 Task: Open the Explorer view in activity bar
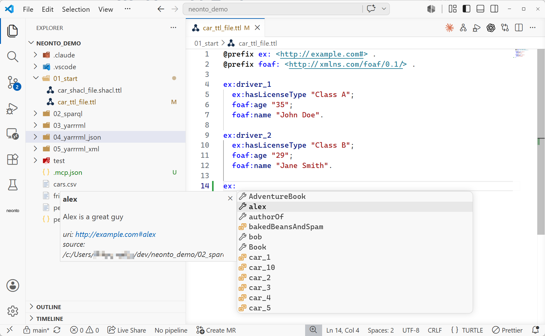(13, 31)
